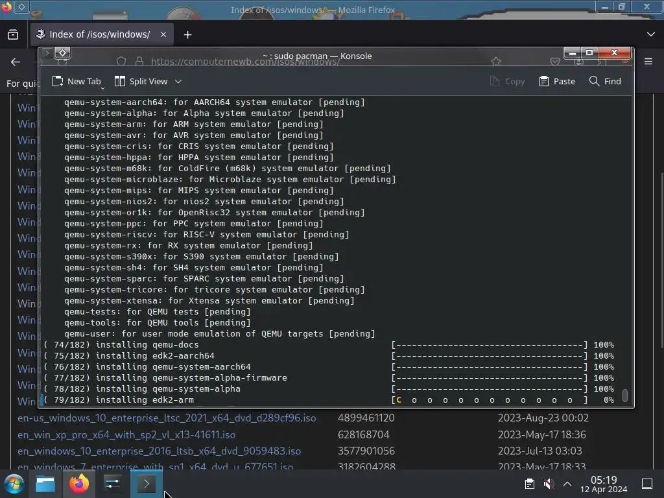Open en-us_windows_10_enterprise_ltsc_2021 iso link
This screenshot has height=498, width=664.
click(x=167, y=418)
